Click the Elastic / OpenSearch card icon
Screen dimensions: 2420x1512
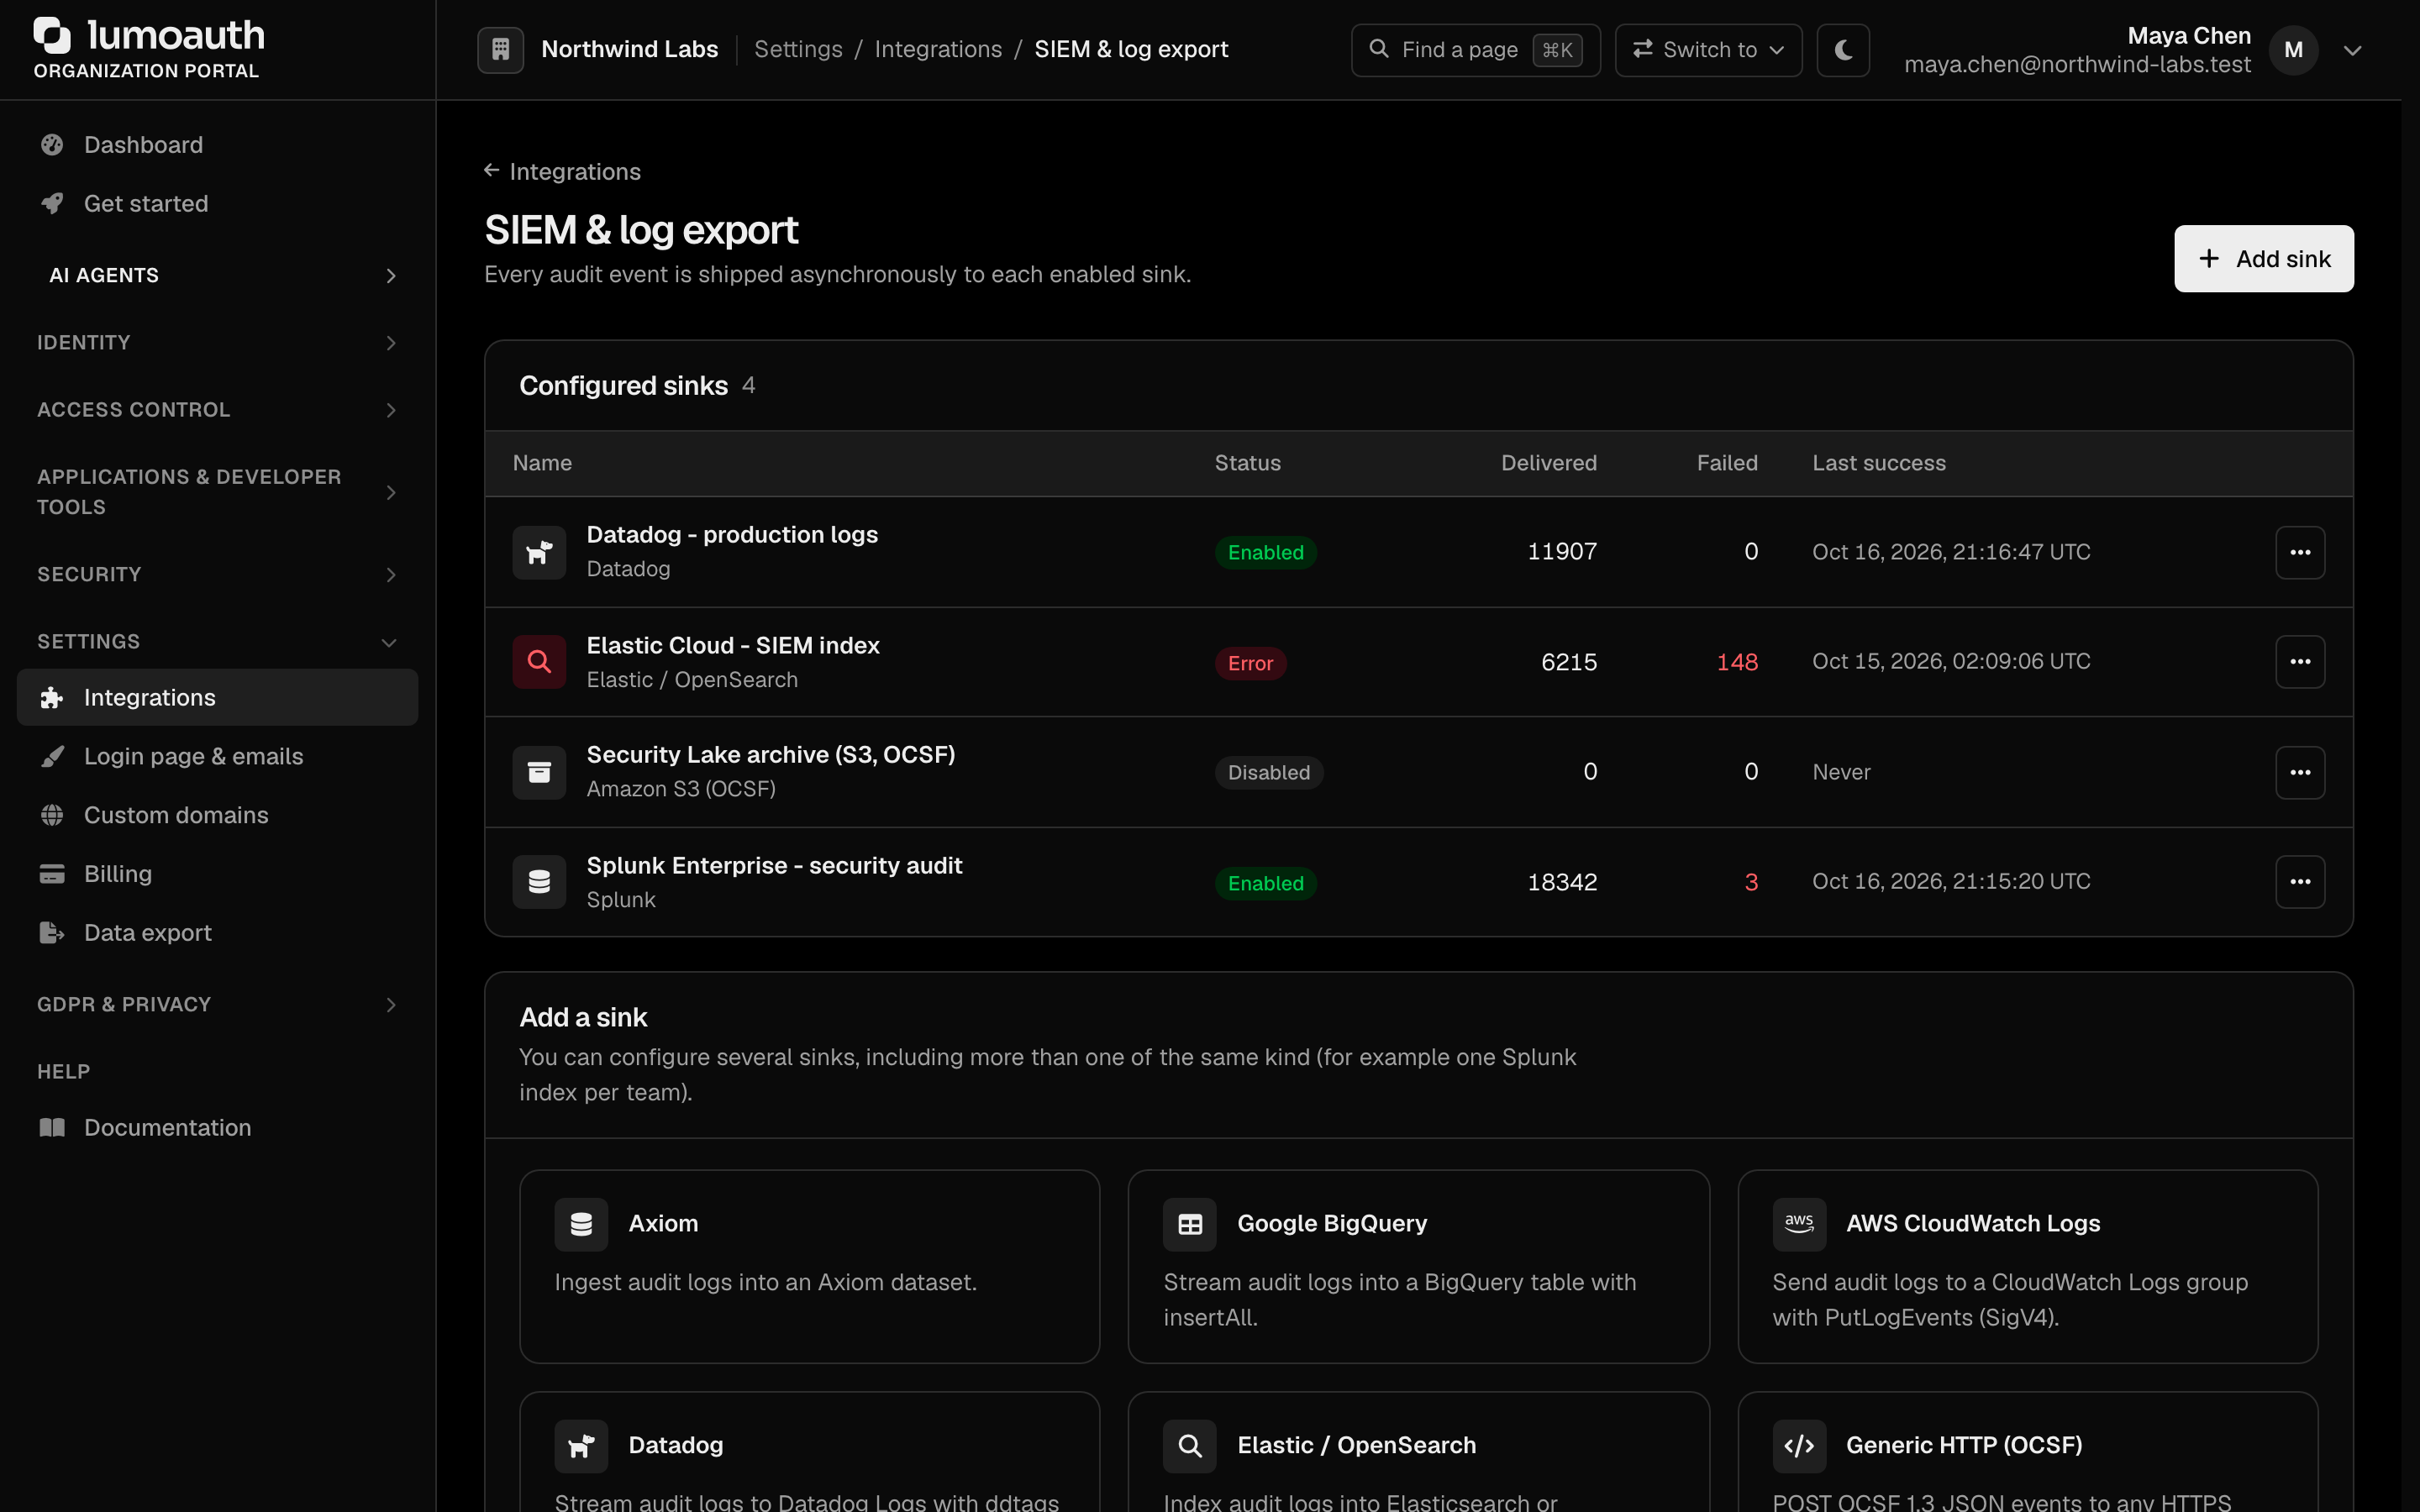1190,1446
